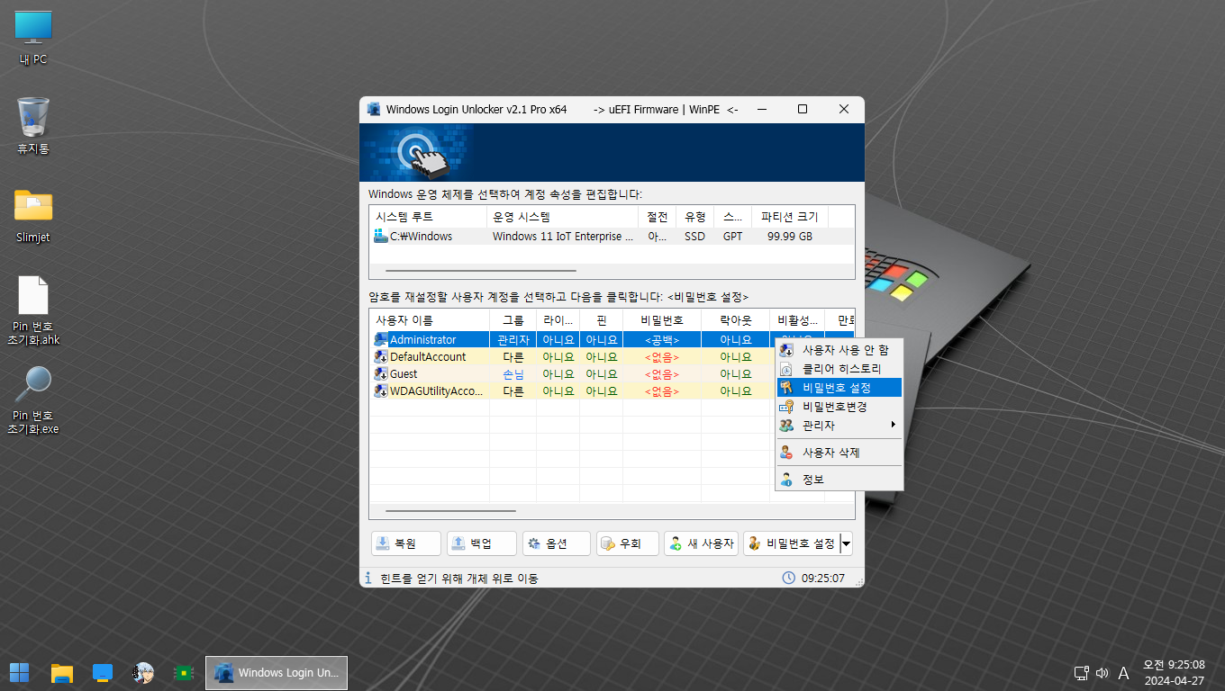Click the 파티션 크기 column header
The height and width of the screenshot is (691, 1225).
pos(789,217)
